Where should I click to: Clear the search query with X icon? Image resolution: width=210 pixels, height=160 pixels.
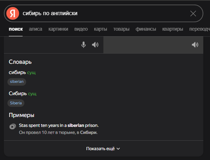click(193, 13)
